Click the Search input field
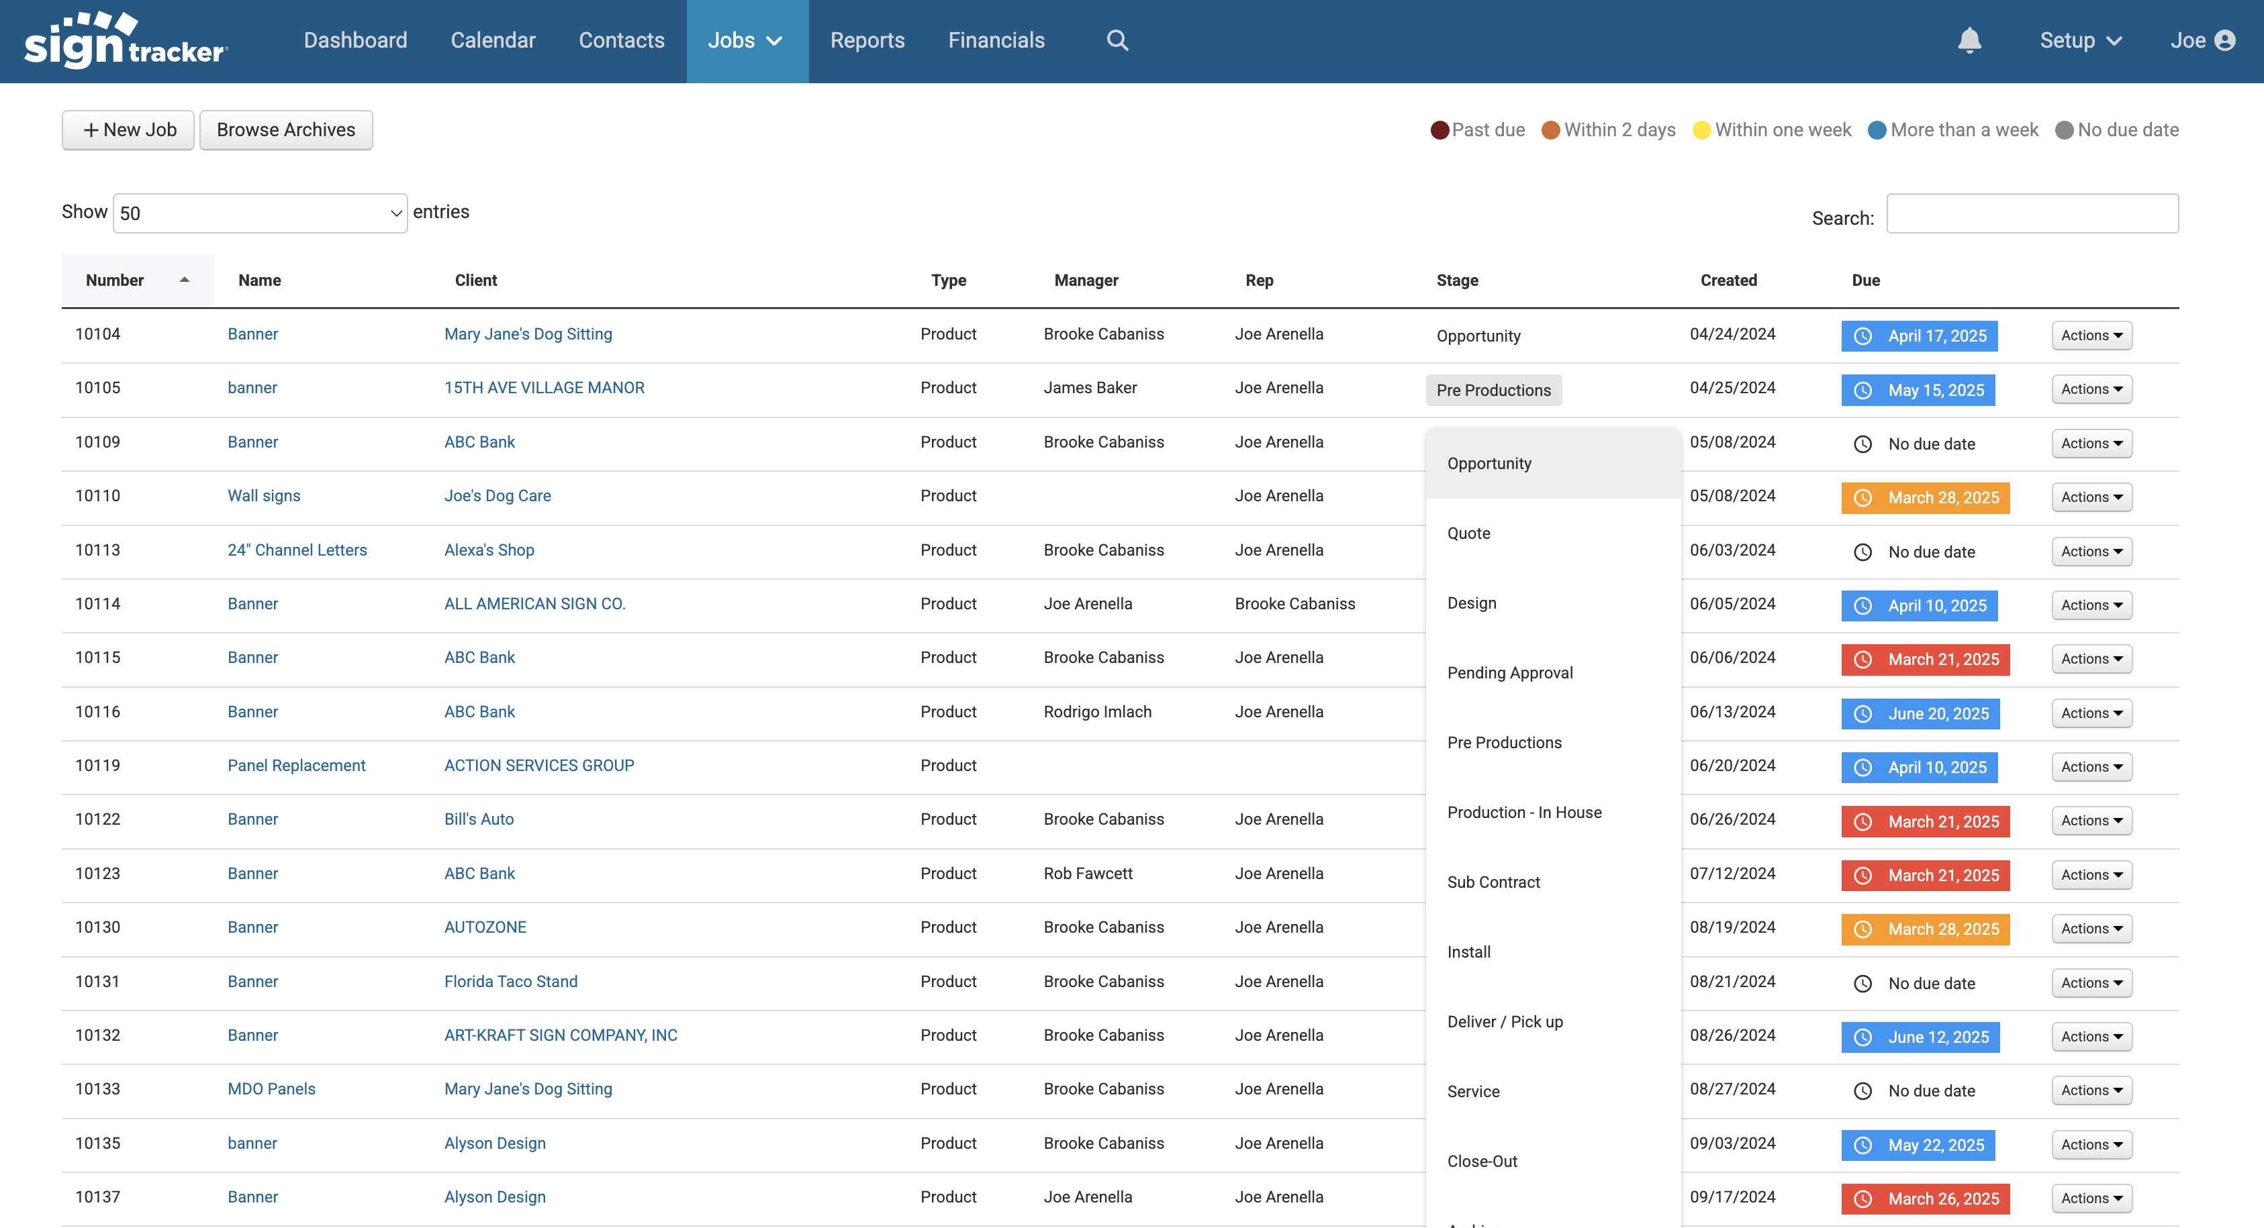Screen dimensions: 2264x1228 tap(2032, 213)
